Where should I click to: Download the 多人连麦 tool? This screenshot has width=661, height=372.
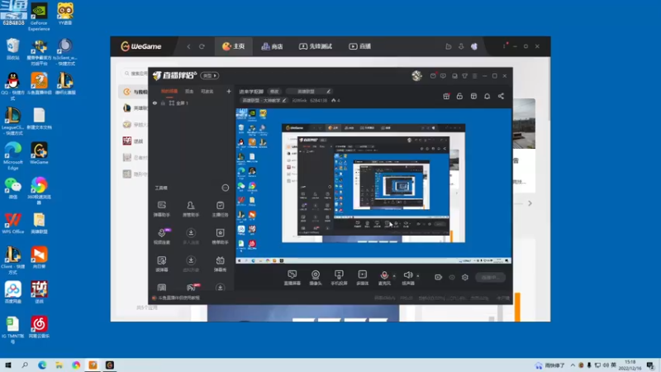pyautogui.click(x=191, y=236)
